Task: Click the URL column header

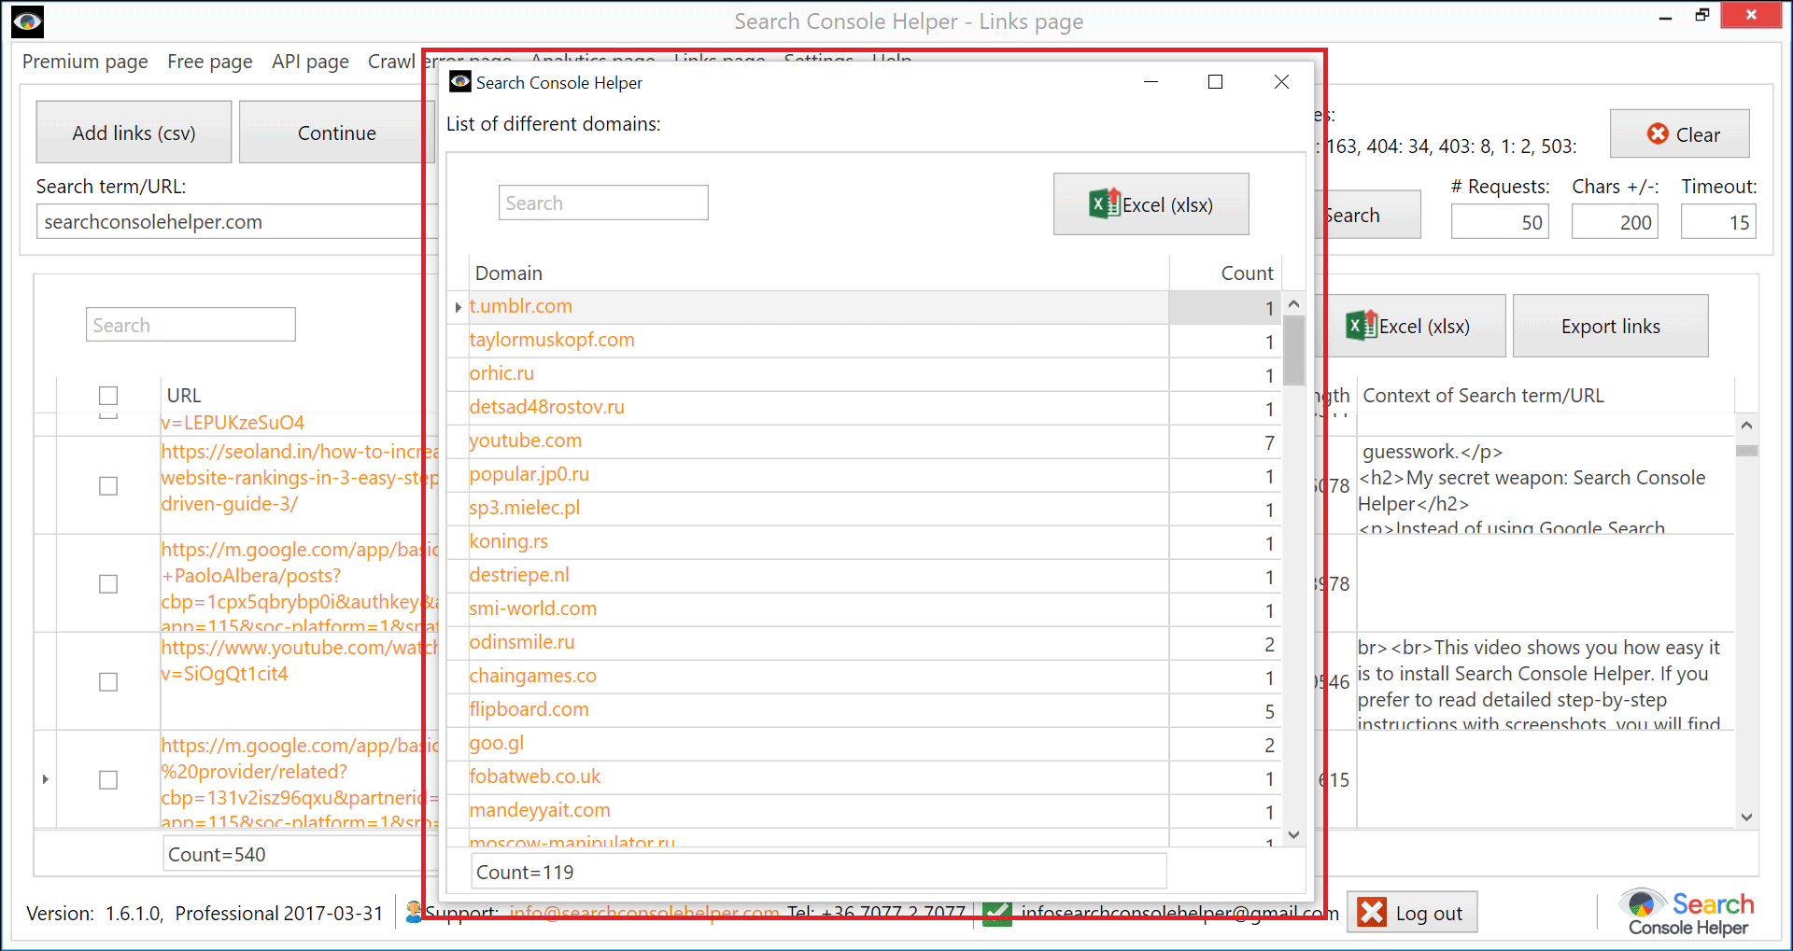Action: (x=184, y=395)
